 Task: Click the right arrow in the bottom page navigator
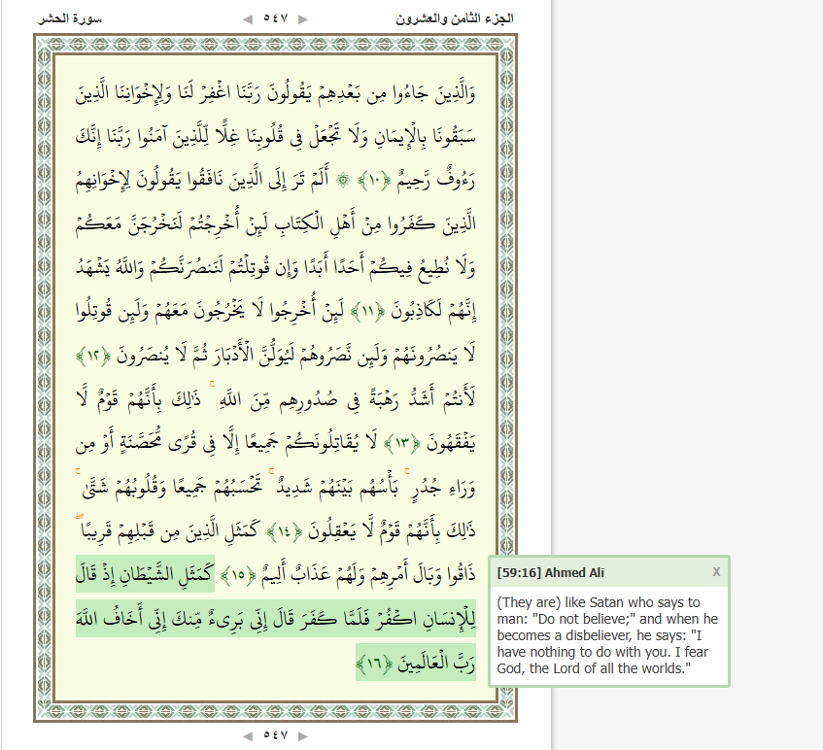click(x=303, y=735)
